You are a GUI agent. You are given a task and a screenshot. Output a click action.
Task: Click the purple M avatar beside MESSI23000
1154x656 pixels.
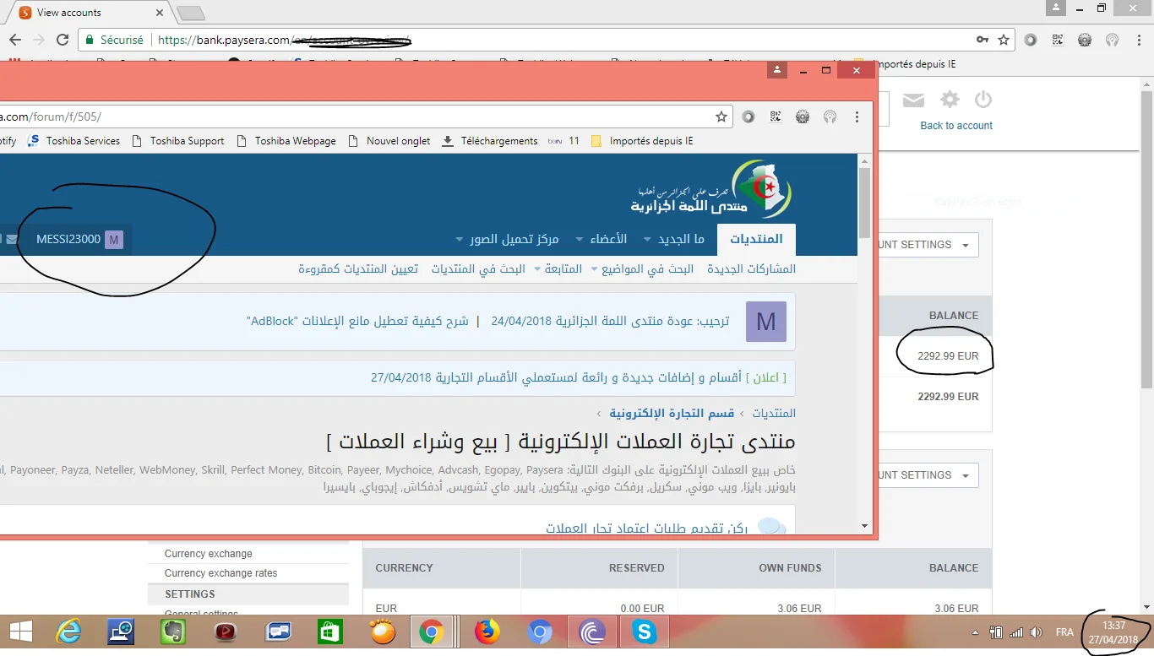point(114,240)
